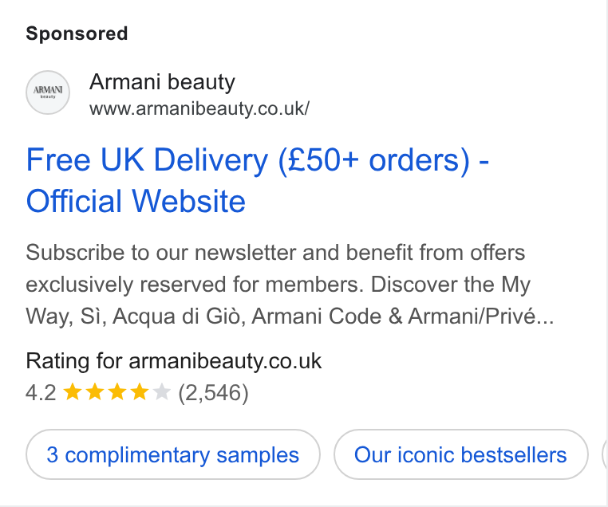Click the truncated Armani/Privé... text
This screenshot has height=507, width=608.
(481, 316)
